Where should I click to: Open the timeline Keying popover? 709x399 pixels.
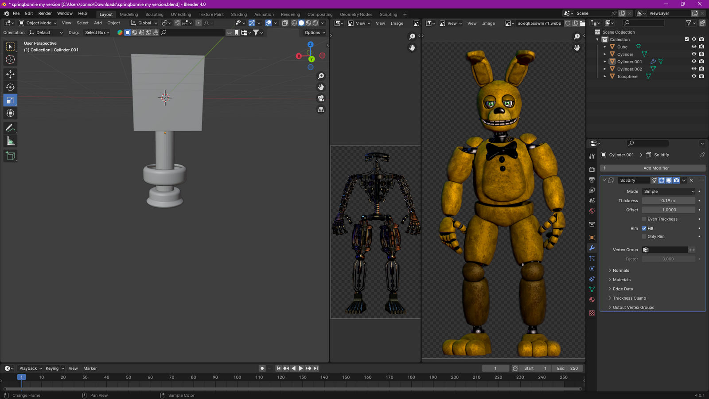55,368
